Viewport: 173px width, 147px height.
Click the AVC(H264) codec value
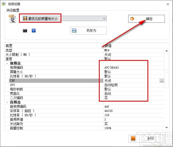pos(112,68)
